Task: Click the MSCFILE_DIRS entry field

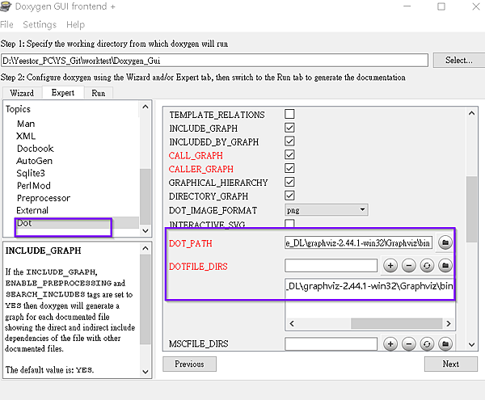Action: 331,343
